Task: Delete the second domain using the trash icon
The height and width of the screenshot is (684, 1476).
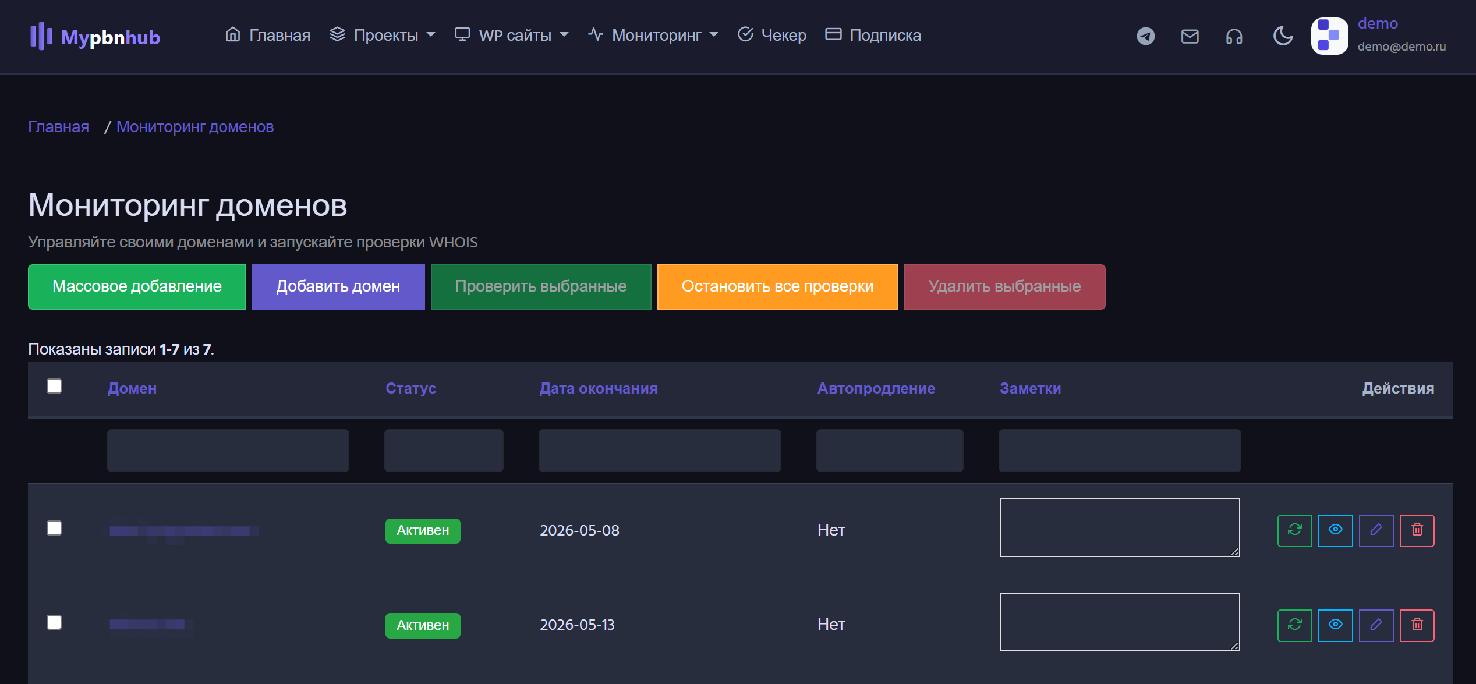Action: [1417, 625]
